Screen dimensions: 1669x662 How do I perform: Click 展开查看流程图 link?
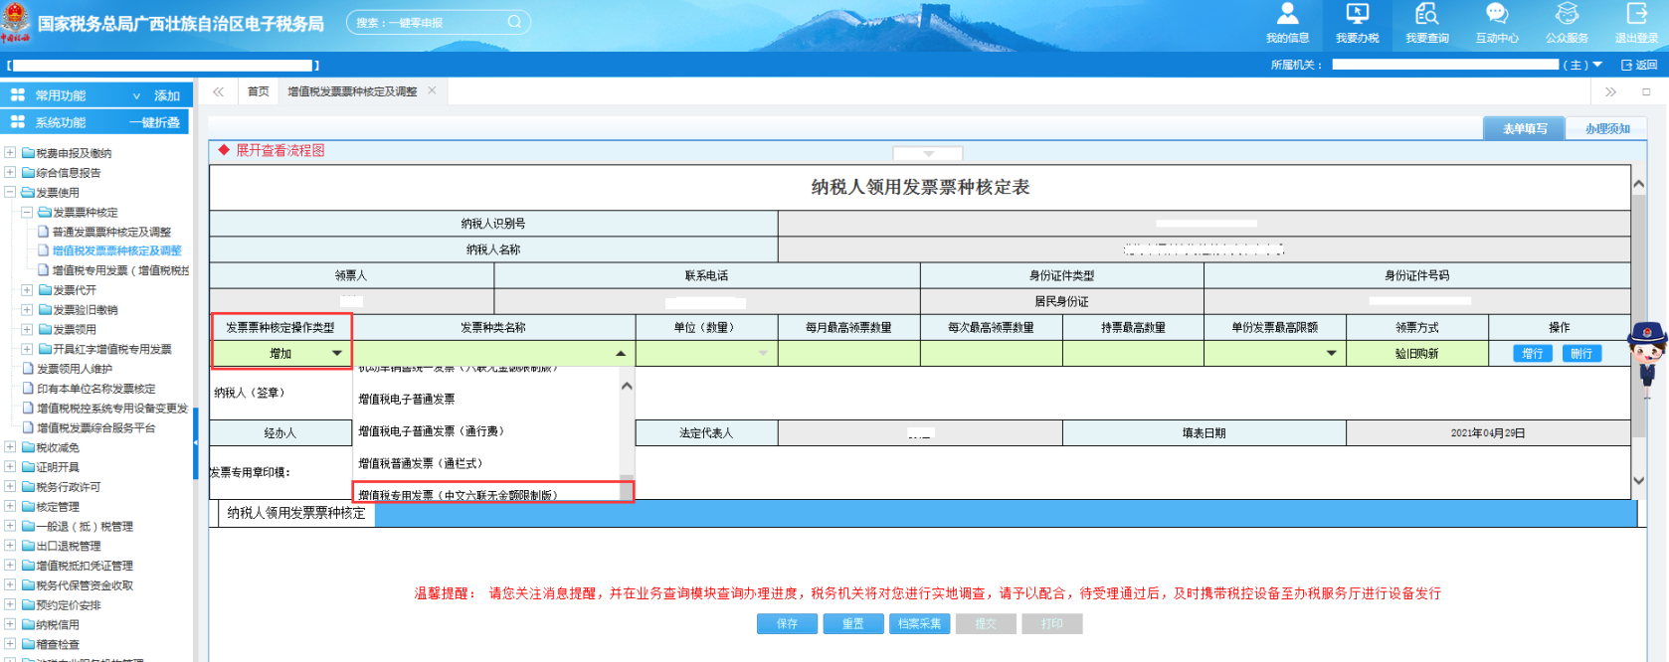coord(279,151)
